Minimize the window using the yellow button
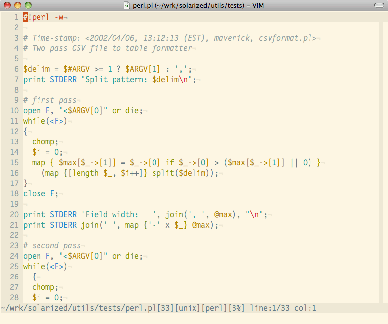Viewport: 388px width, 324px height. pyautogui.click(x=18, y=5)
